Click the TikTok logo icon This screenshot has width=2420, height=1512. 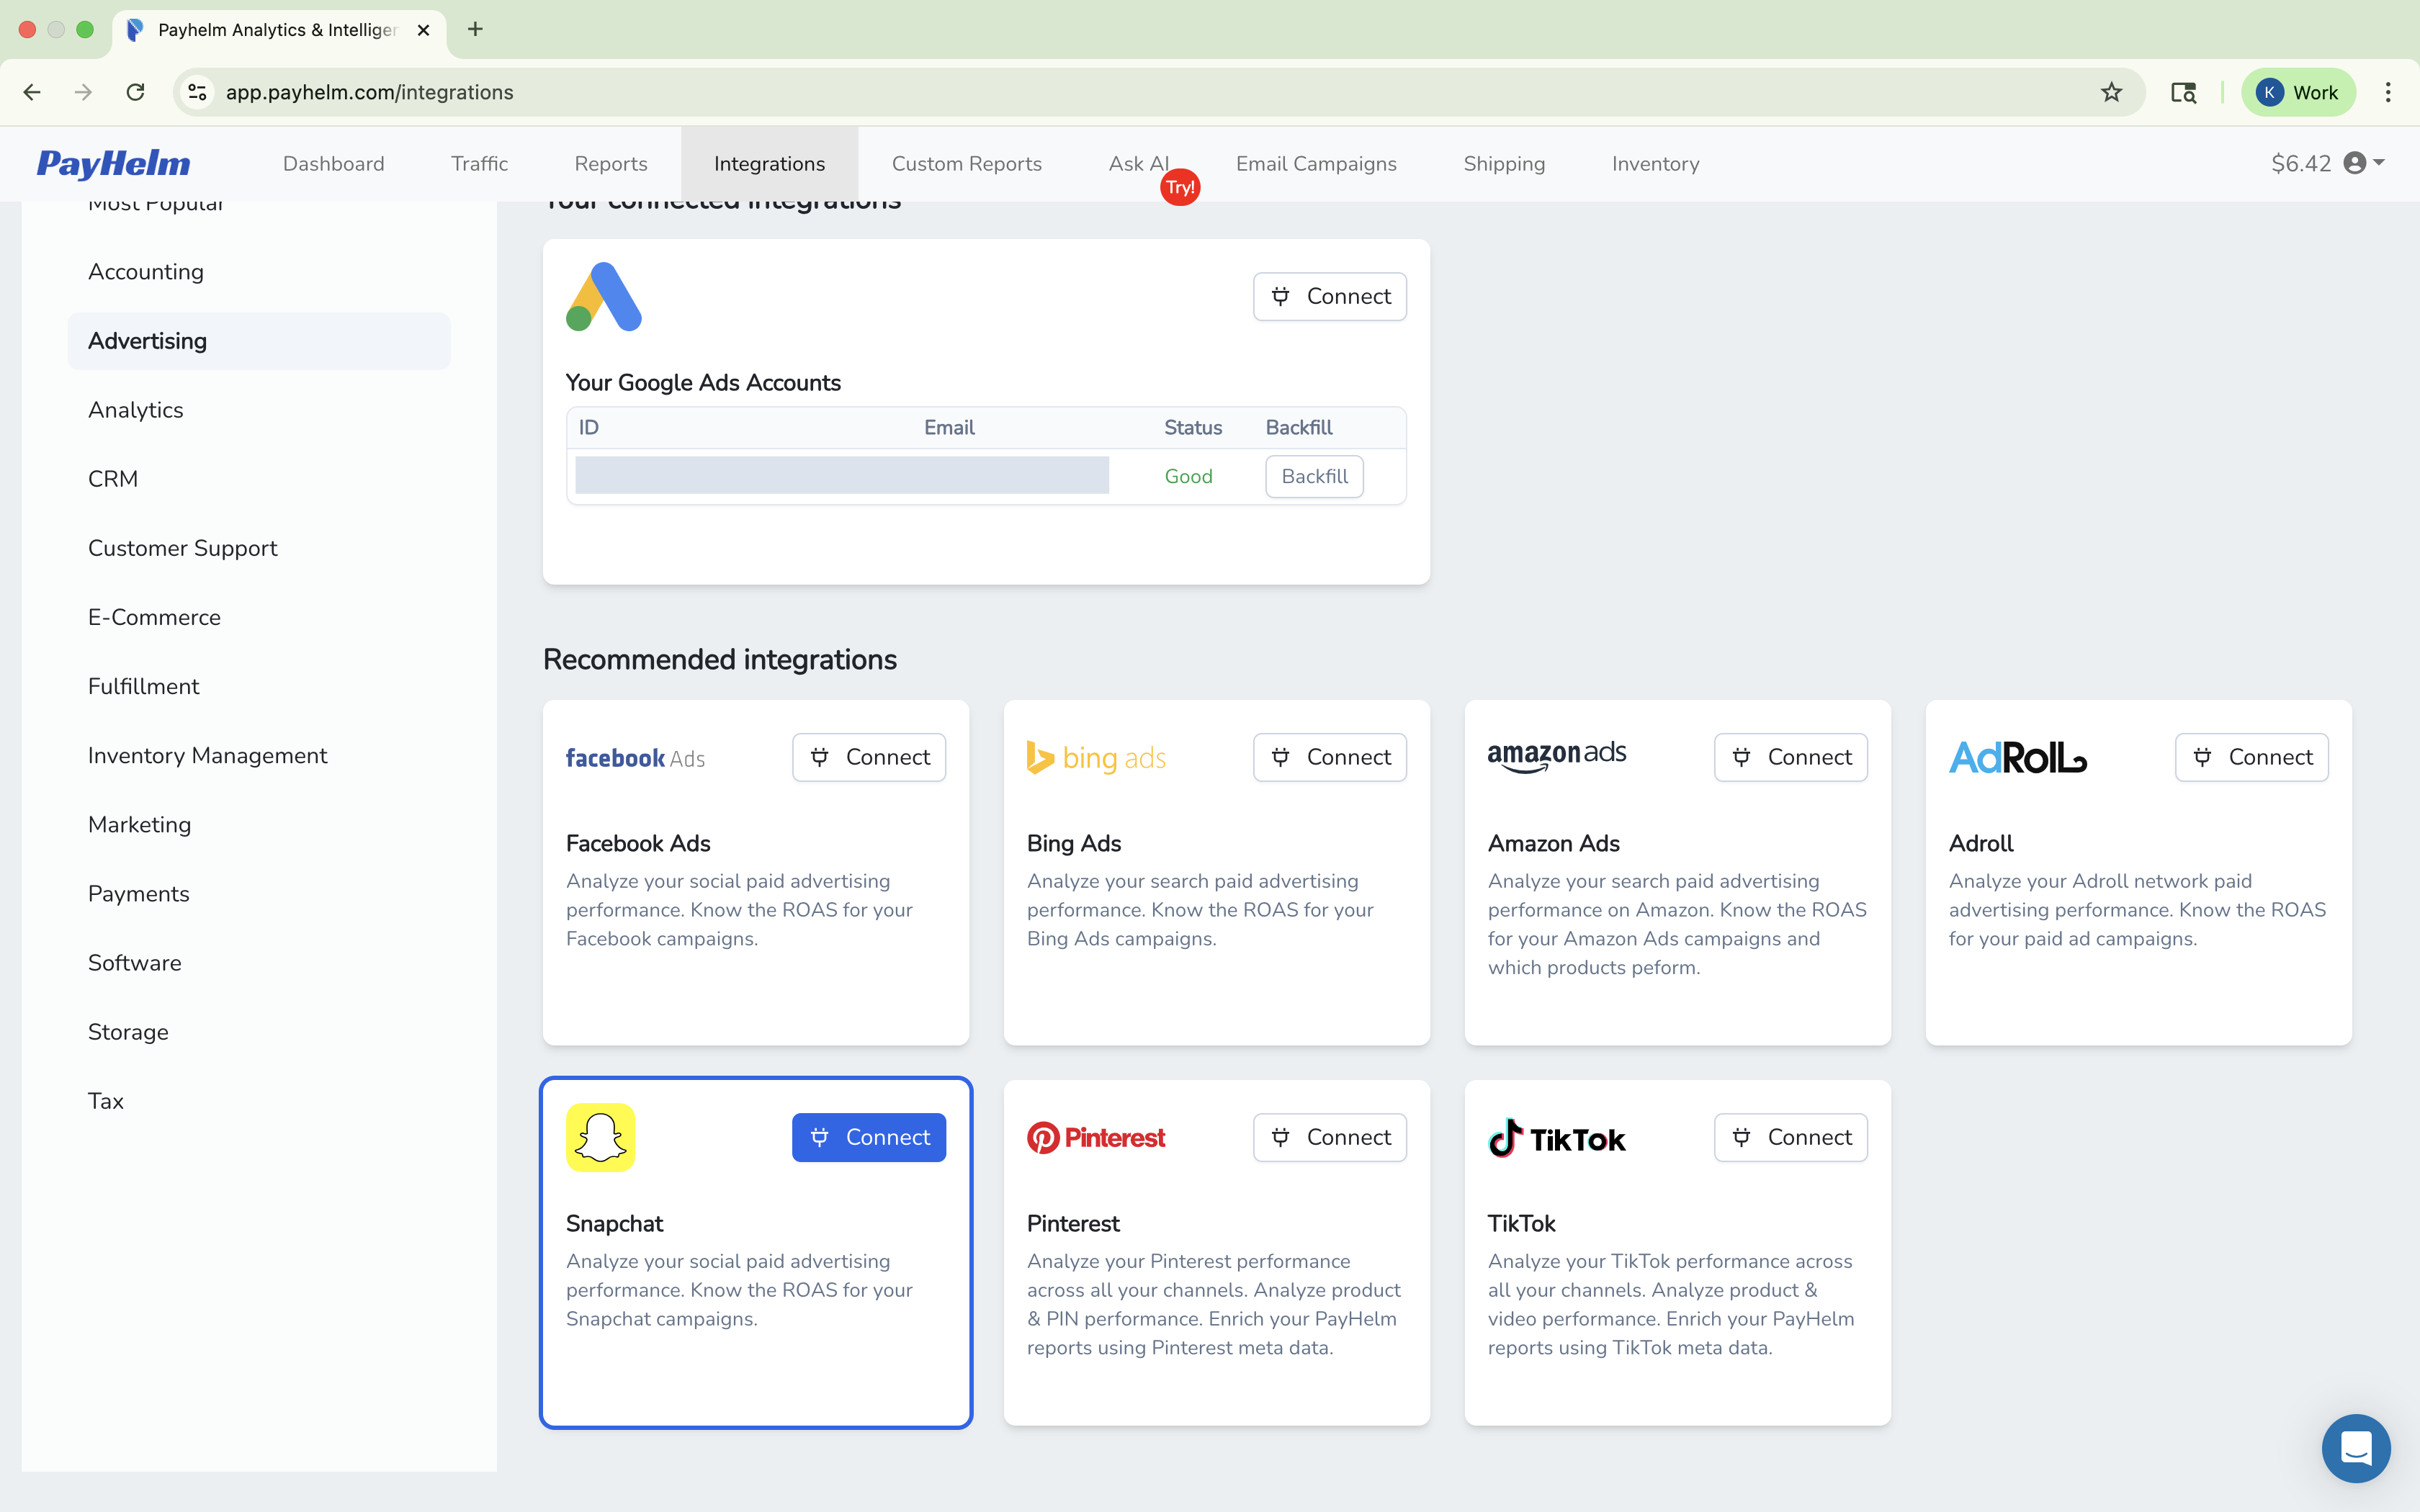[x=1556, y=1137]
